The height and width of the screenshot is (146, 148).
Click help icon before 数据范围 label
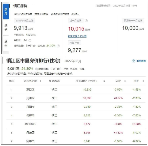click(x=36, y=69)
